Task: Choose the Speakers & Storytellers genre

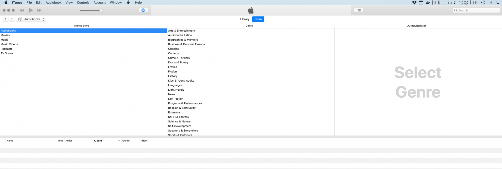Action: tap(251, 131)
